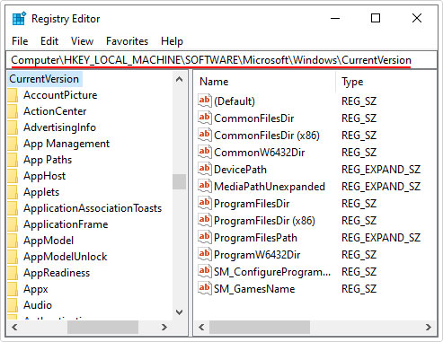Select the Audio key
This screenshot has width=443, height=342.
[38, 305]
